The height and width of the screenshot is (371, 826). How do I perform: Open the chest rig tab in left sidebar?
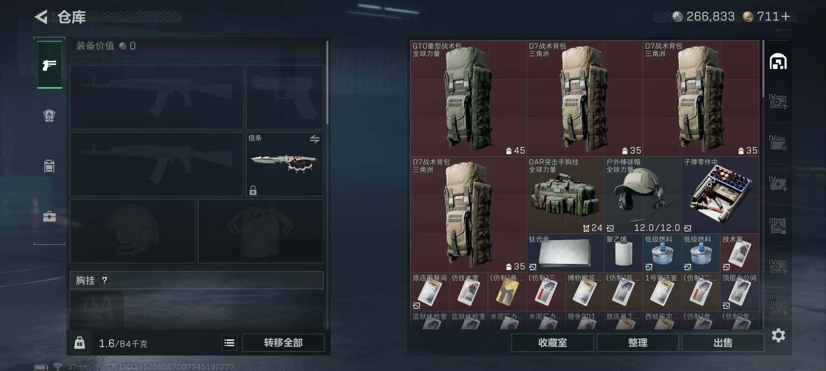[49, 166]
